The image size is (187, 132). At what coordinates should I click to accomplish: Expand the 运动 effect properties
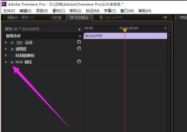point(6,43)
